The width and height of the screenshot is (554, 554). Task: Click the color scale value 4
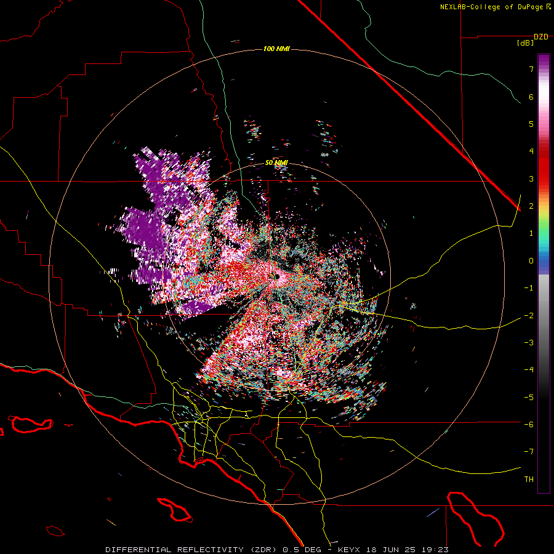(x=531, y=151)
